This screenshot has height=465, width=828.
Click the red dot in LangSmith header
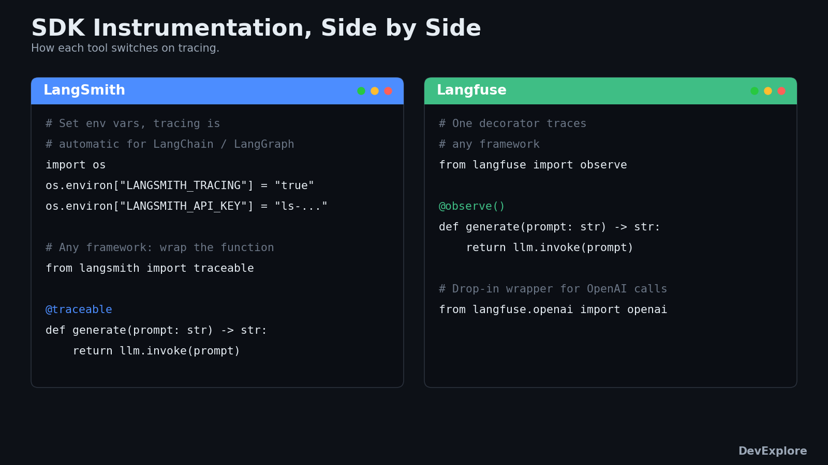(x=388, y=91)
